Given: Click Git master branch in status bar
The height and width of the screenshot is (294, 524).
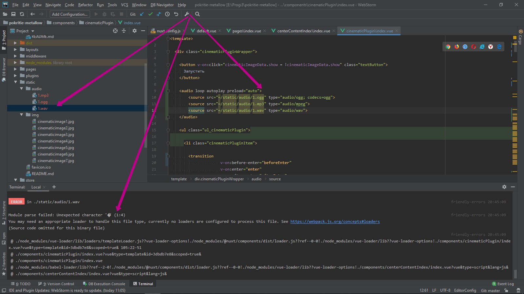Looking at the screenshot, I should pos(490,290).
